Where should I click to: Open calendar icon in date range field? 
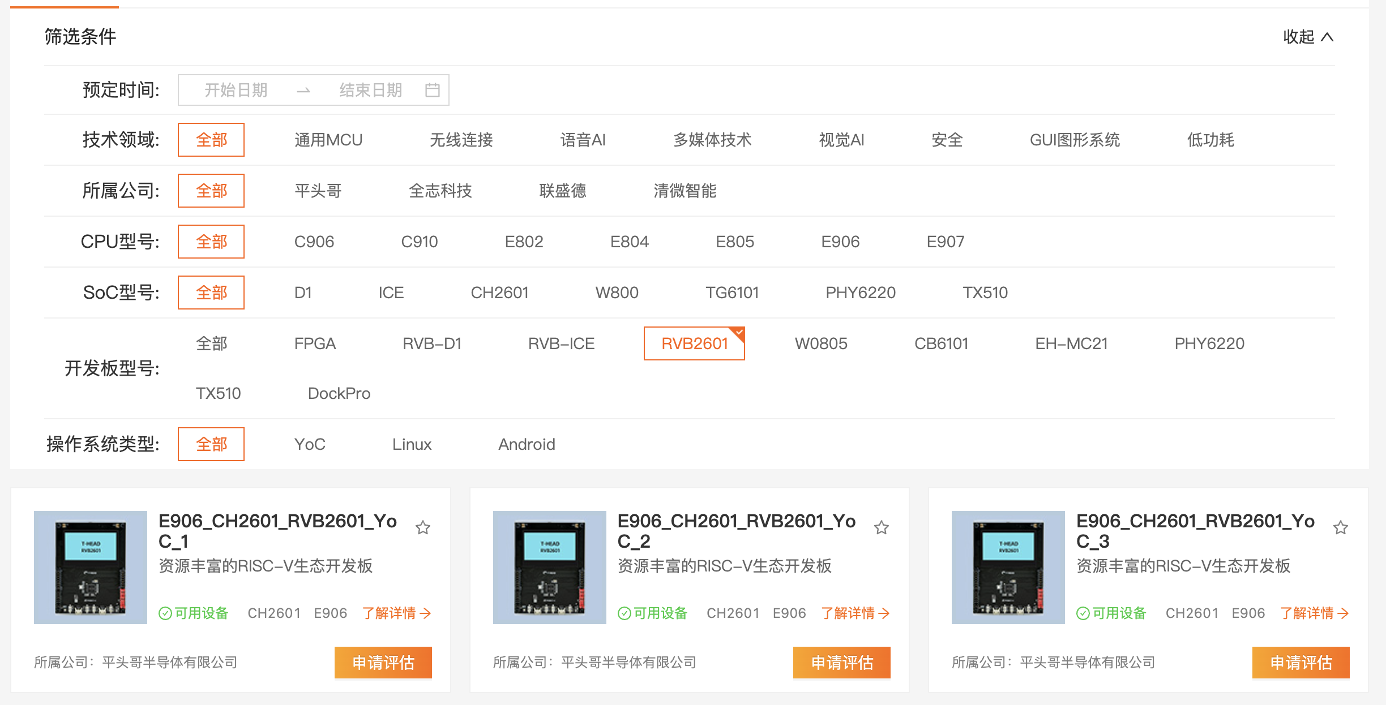(x=433, y=90)
